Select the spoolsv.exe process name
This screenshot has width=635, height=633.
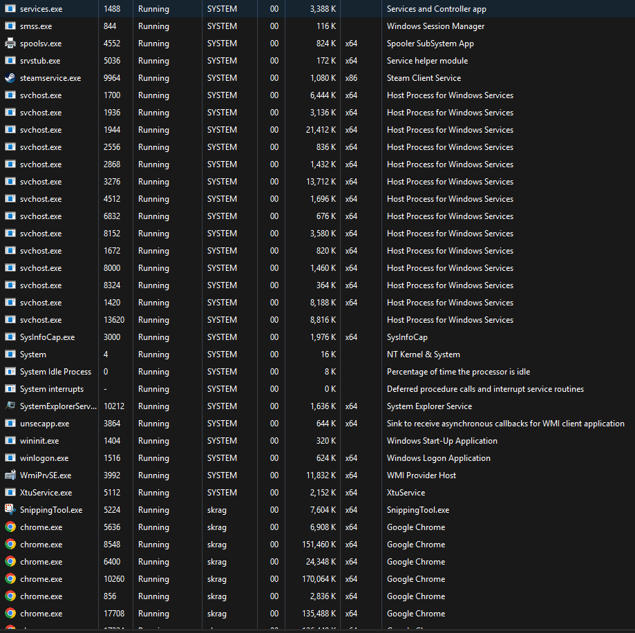pyautogui.click(x=41, y=44)
